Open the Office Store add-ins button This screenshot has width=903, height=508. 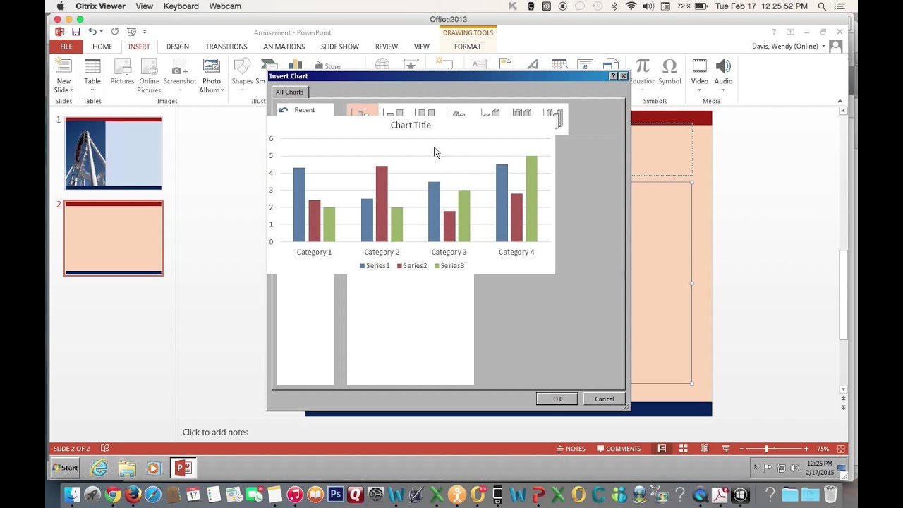point(327,66)
